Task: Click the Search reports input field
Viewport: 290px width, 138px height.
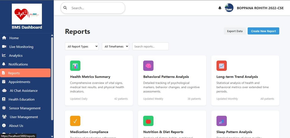Action: click(151, 46)
